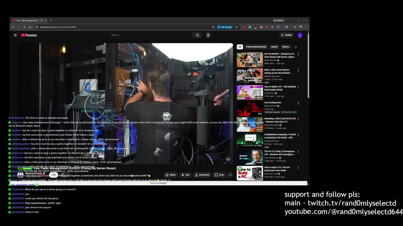Open NetworkChuck channel name link
403x226 pixels.
(33, 174)
